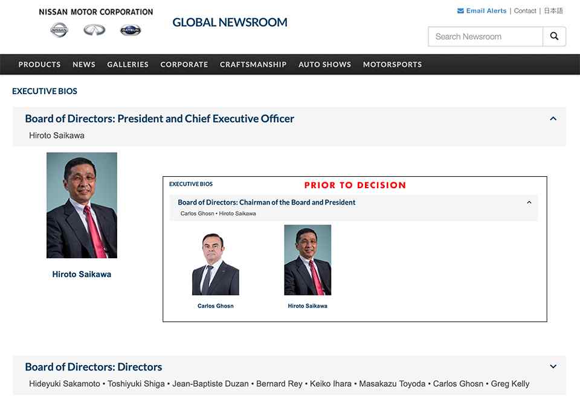Select the News menu item
The image size is (580, 403).
(84, 65)
